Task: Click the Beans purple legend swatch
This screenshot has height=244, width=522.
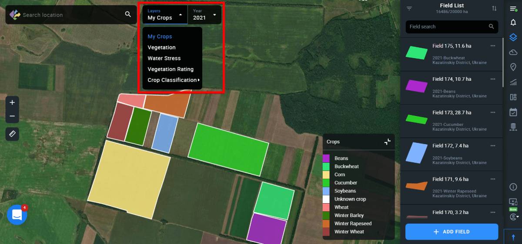Action: [x=326, y=158]
